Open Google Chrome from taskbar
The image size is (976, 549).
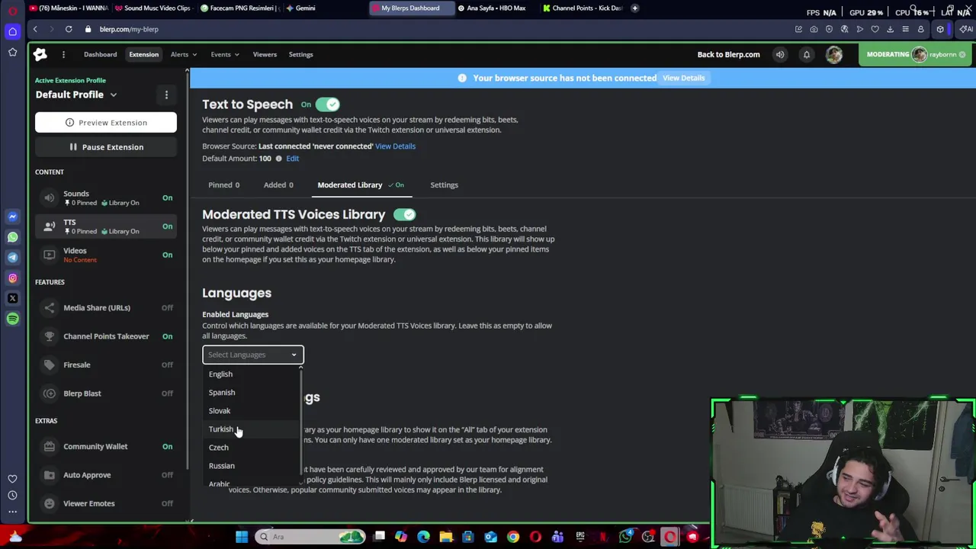click(513, 537)
